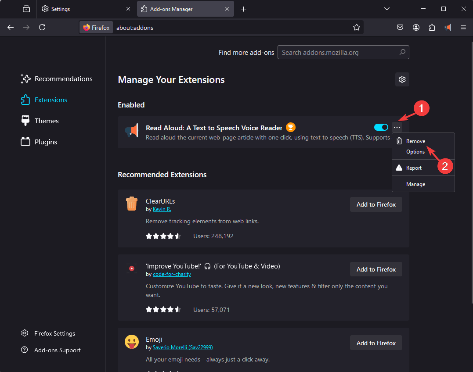Click ClearURLs star rating
473x372 pixels.
tap(163, 236)
